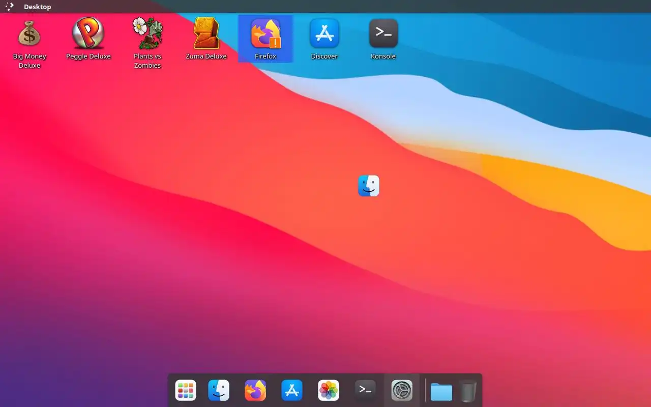
Task: Launch the terminal from the dock
Action: (365, 391)
